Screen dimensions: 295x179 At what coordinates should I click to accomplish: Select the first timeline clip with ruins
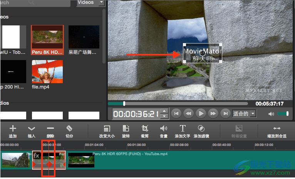click(16, 160)
